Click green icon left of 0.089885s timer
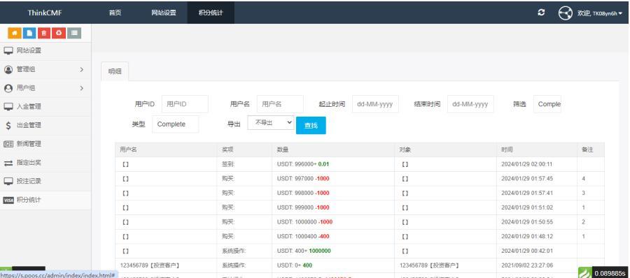The width and height of the screenshot is (630, 278). pyautogui.click(x=585, y=273)
